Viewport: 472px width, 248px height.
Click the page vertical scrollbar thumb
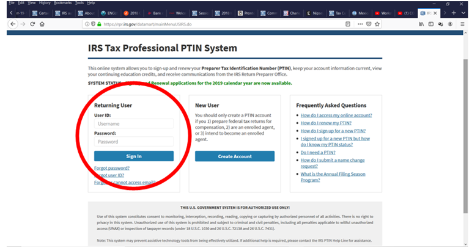point(465,136)
